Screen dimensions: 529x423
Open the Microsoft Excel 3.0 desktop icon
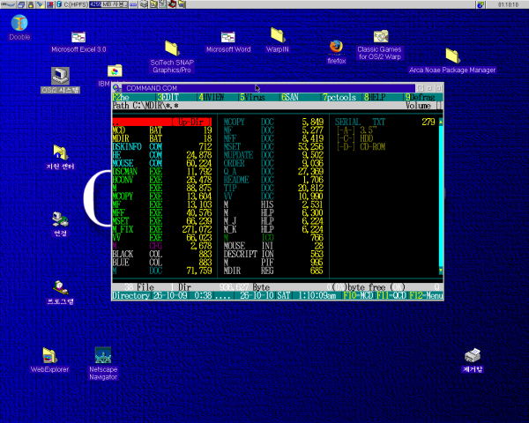78,37
